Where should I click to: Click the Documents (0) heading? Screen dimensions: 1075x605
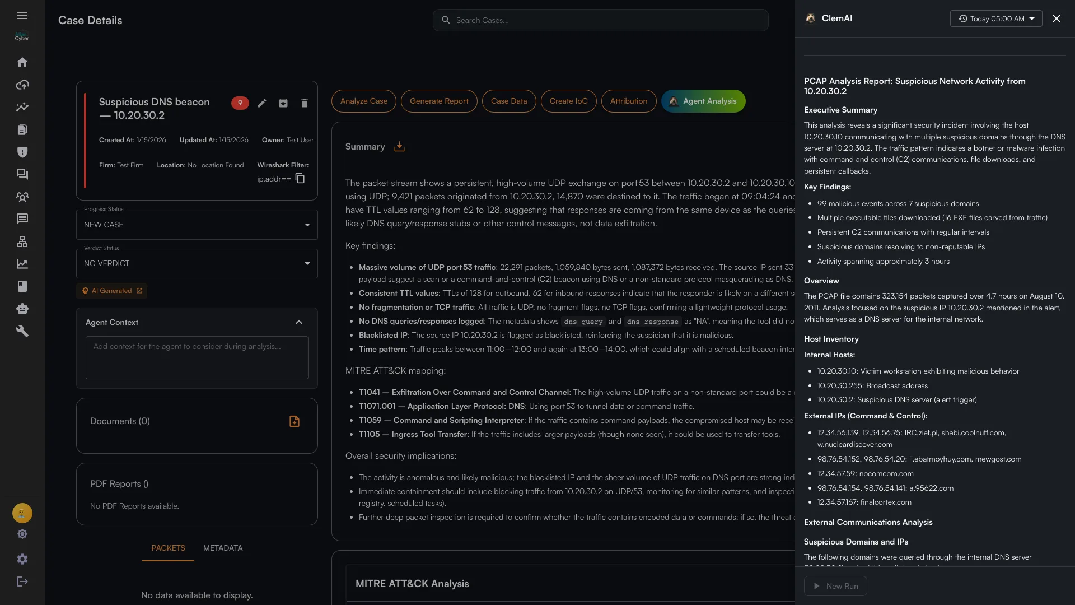(x=120, y=421)
